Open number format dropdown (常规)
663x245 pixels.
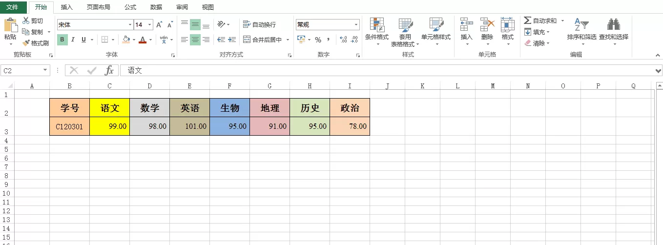(x=356, y=24)
